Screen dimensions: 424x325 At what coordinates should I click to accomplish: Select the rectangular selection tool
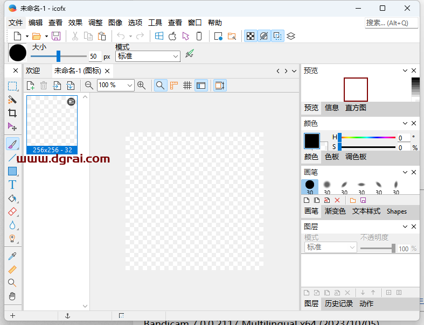[12, 86]
